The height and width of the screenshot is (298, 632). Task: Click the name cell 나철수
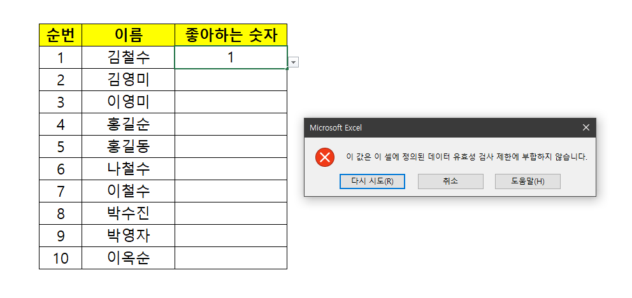[x=128, y=169]
